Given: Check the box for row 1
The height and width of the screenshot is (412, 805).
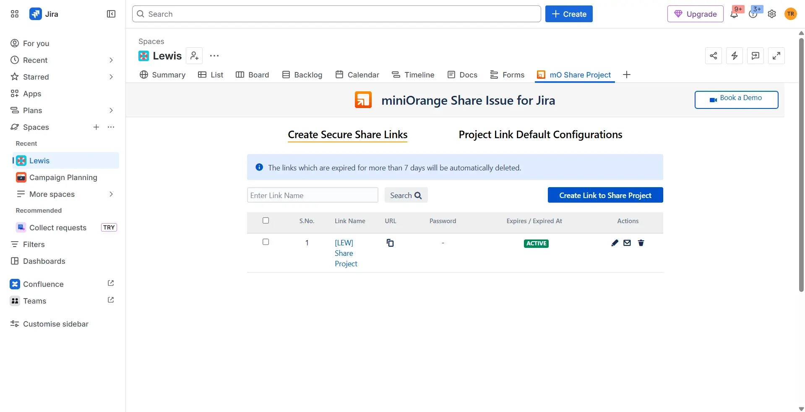Looking at the screenshot, I should tap(266, 242).
